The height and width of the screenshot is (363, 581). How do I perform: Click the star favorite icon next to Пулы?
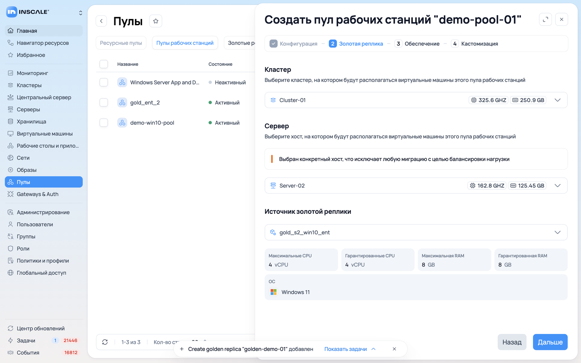156,21
